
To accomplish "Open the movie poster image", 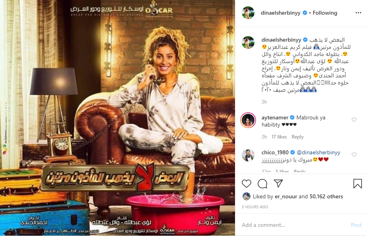I will click(118, 118).
